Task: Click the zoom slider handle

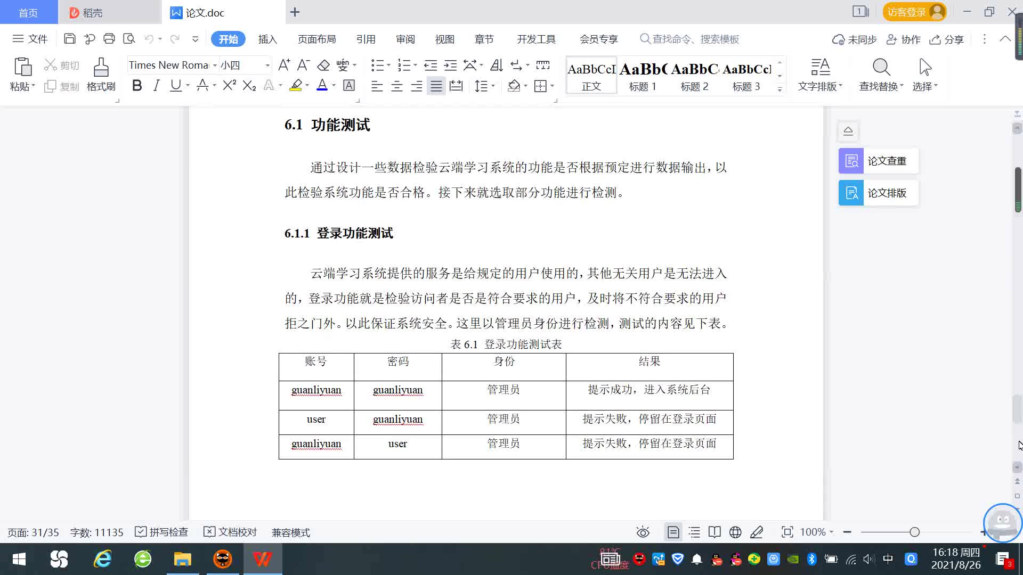Action: [915, 532]
